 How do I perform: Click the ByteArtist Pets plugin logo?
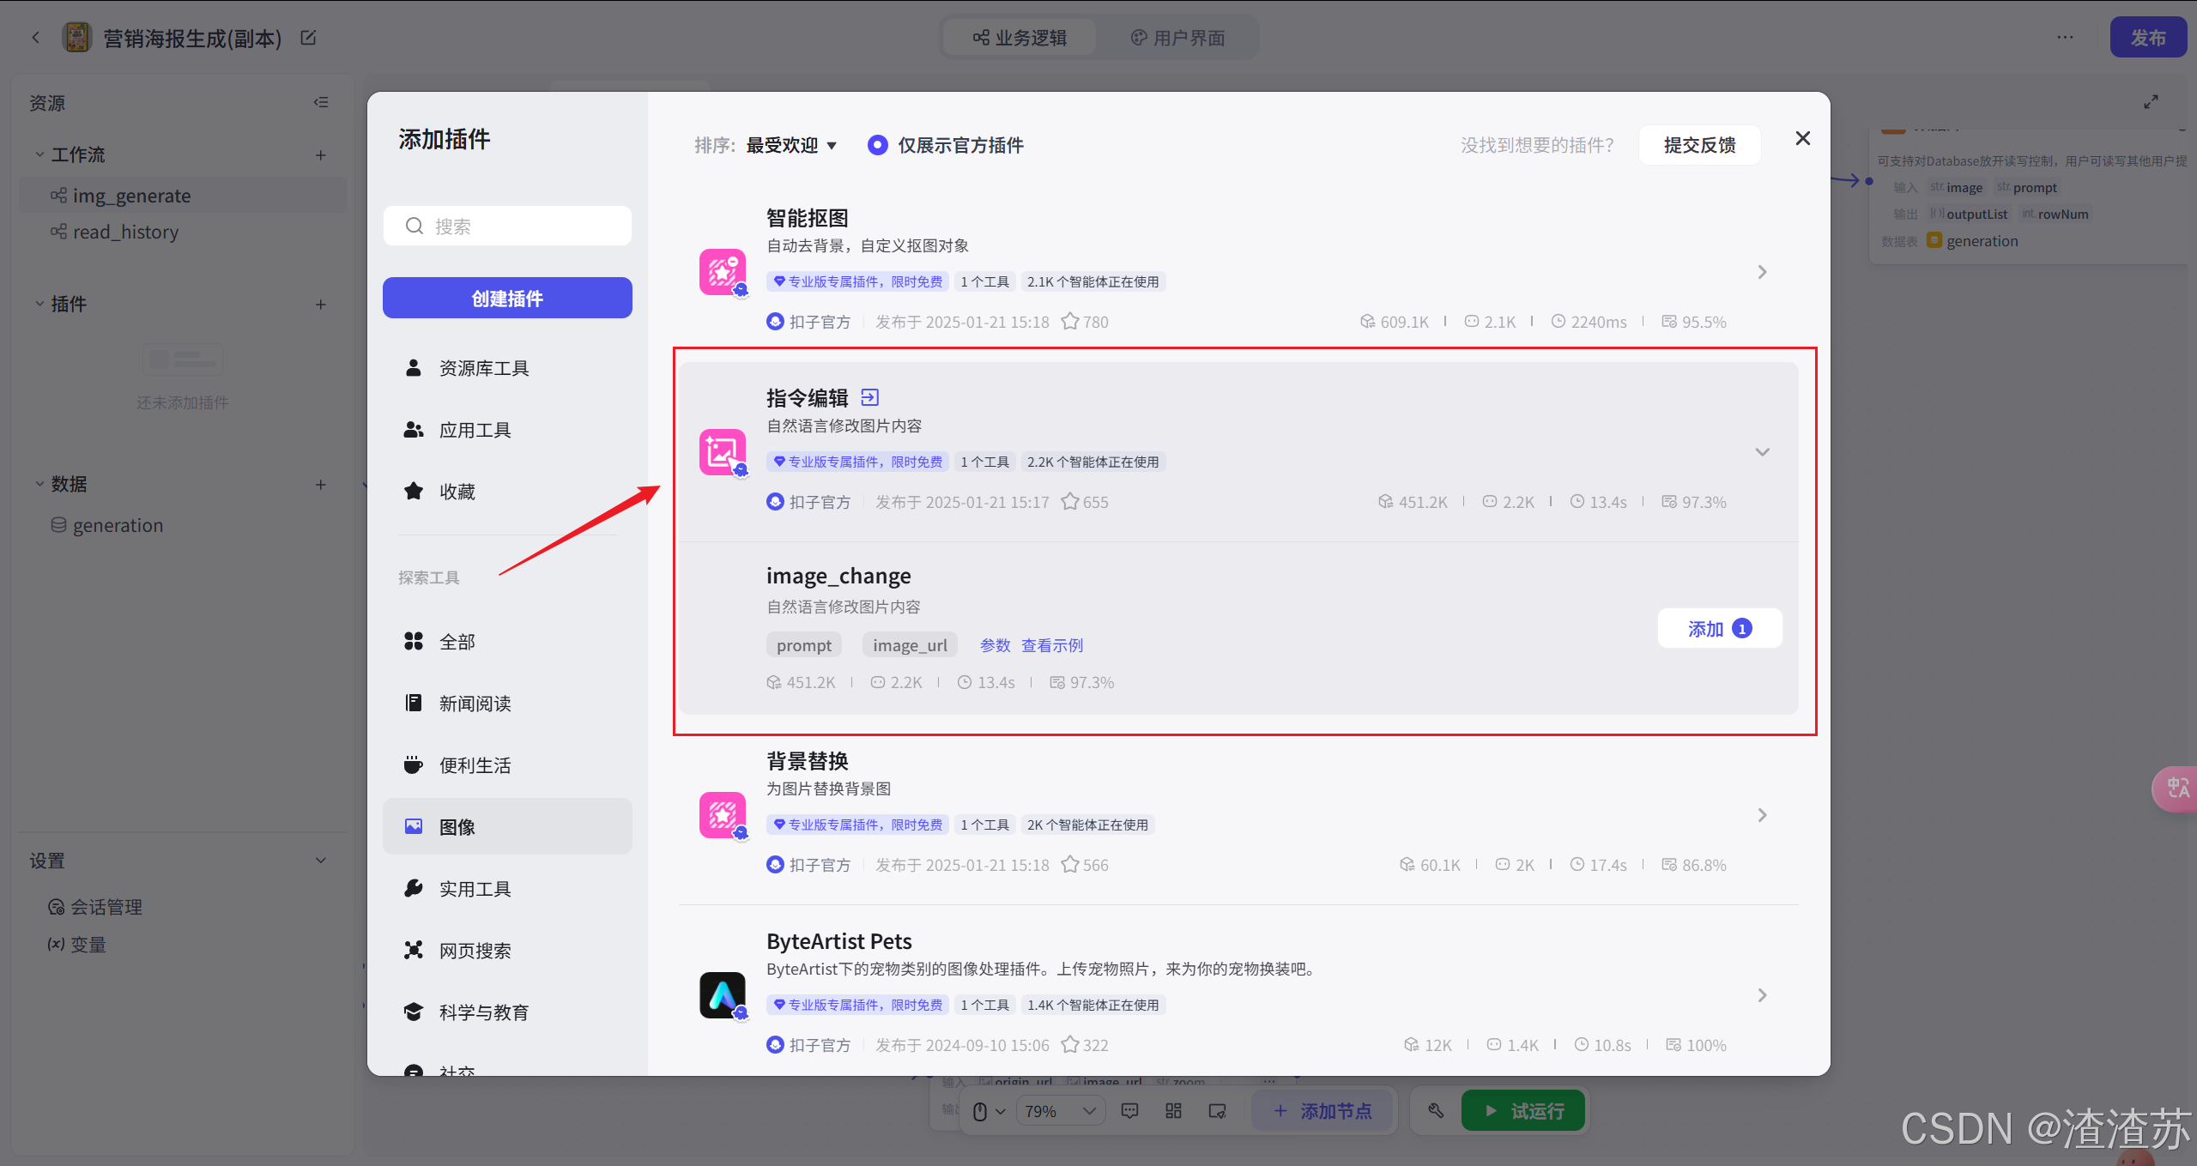pyautogui.click(x=722, y=994)
